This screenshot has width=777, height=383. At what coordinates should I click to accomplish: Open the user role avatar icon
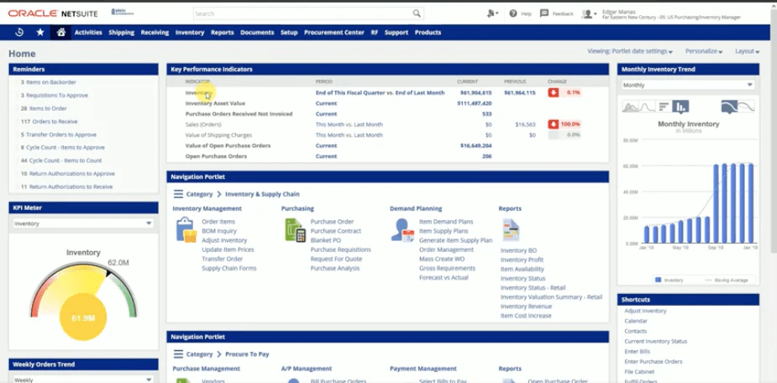[x=588, y=14]
